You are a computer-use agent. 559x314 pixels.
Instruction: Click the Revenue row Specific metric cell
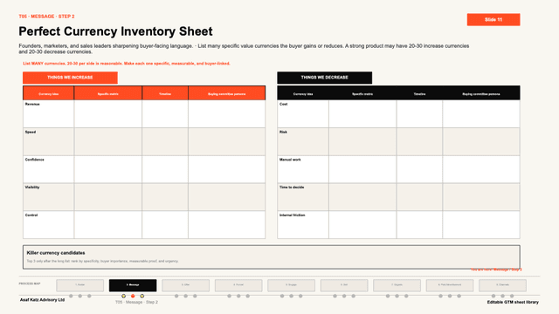pyautogui.click(x=108, y=114)
